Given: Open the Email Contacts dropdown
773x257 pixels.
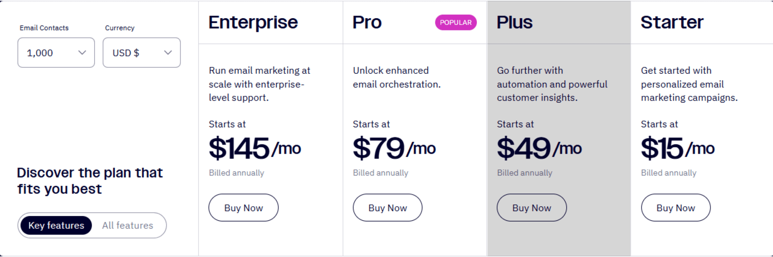Looking at the screenshot, I should [56, 52].
